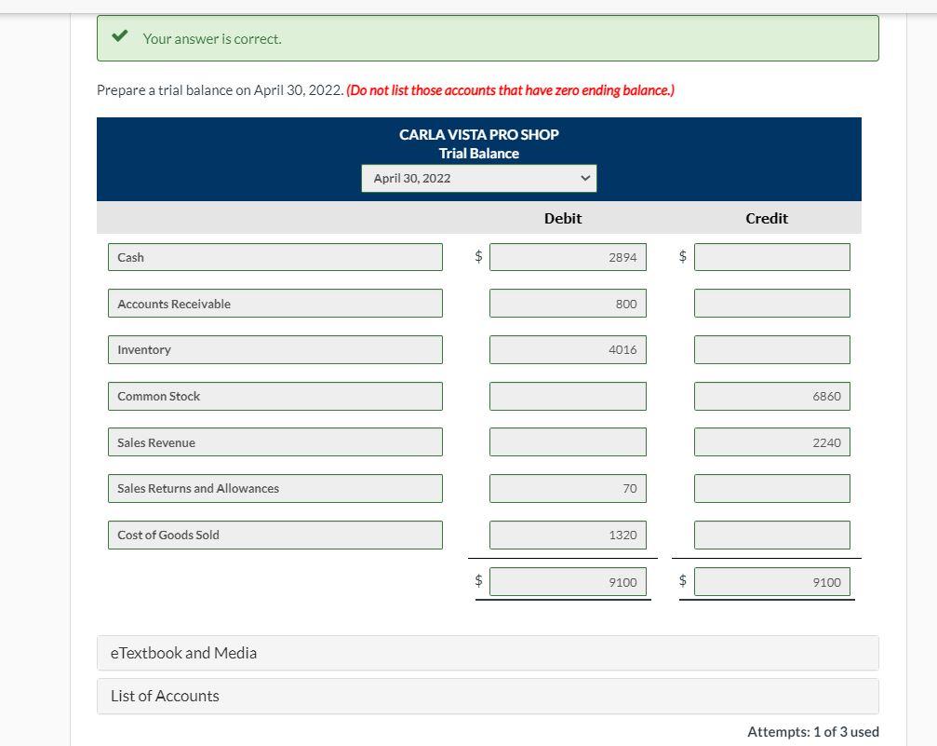This screenshot has width=937, height=746.
Task: Select the total credit field showing 9100
Action: pyautogui.click(x=772, y=581)
